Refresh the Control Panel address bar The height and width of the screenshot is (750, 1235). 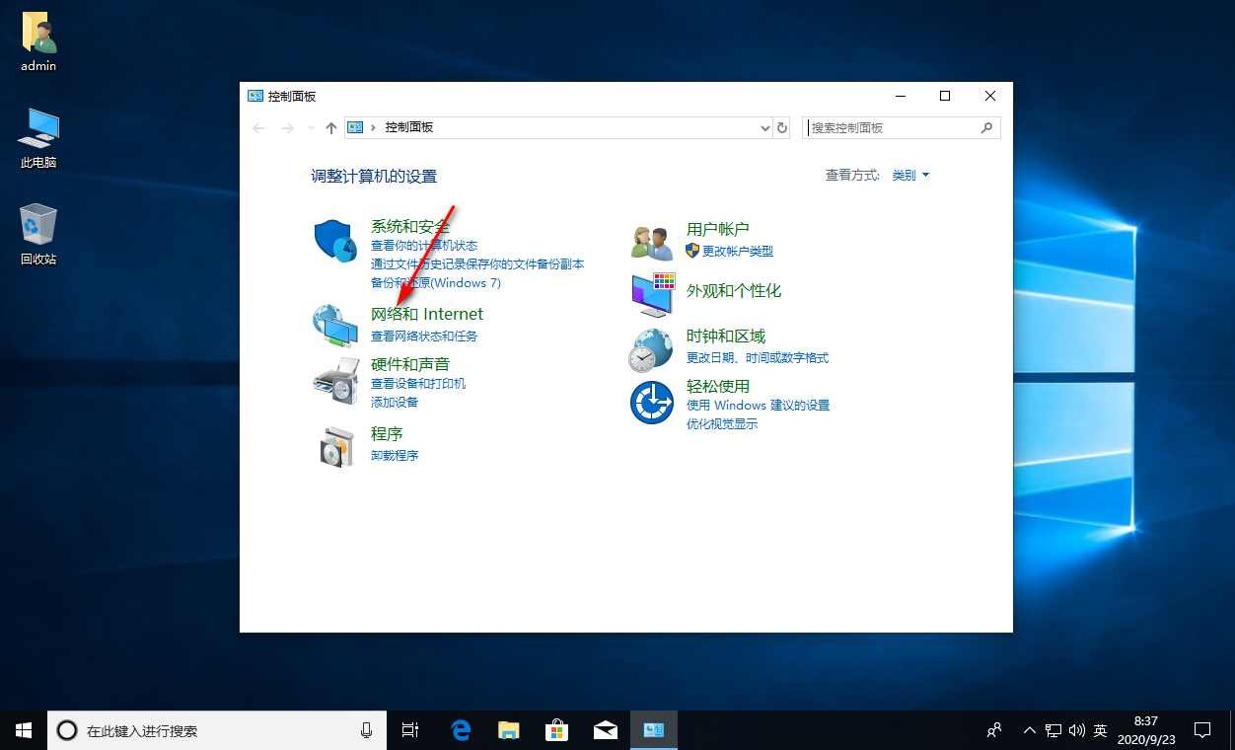782,127
